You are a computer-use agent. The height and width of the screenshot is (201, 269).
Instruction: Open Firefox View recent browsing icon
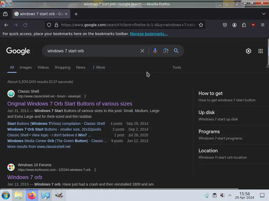coord(5,14)
